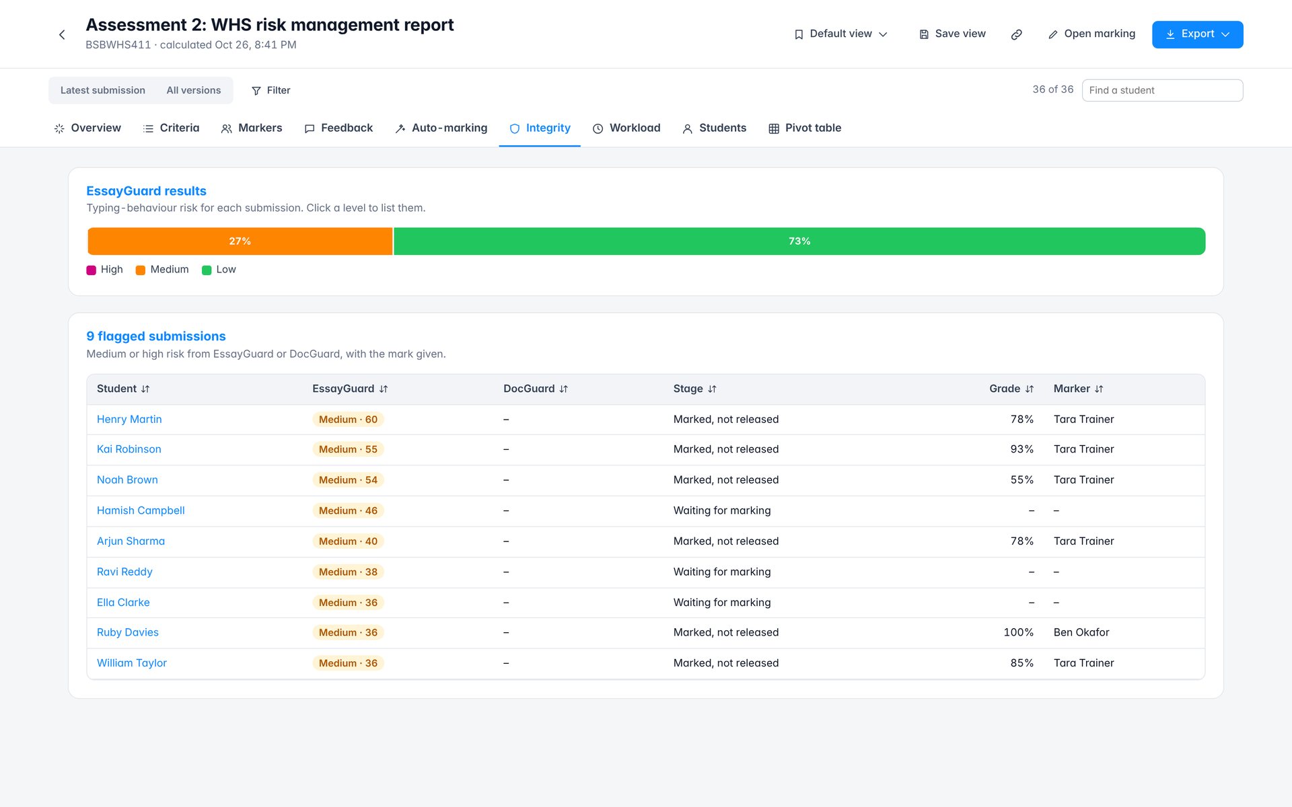Switch to Latest submission view
Image resolution: width=1292 pixels, height=807 pixels.
click(103, 90)
